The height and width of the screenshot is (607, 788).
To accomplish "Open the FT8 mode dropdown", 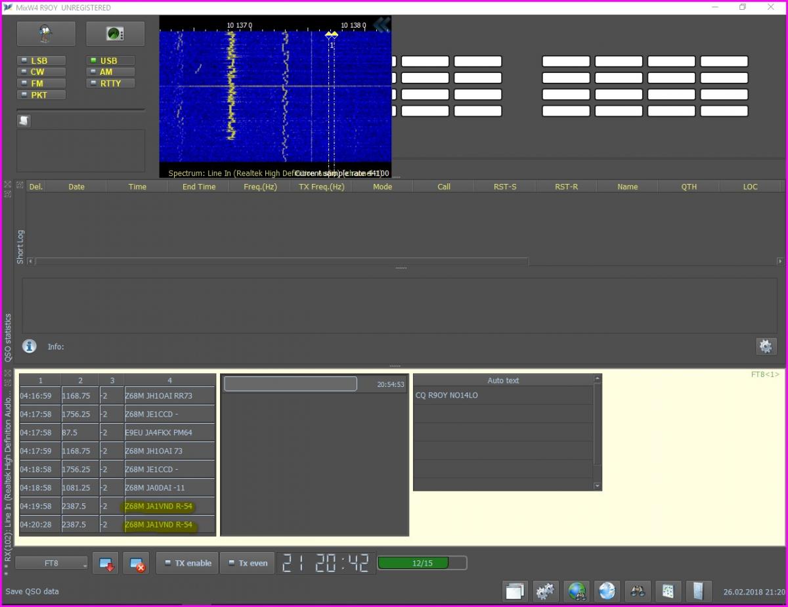I will click(x=51, y=564).
